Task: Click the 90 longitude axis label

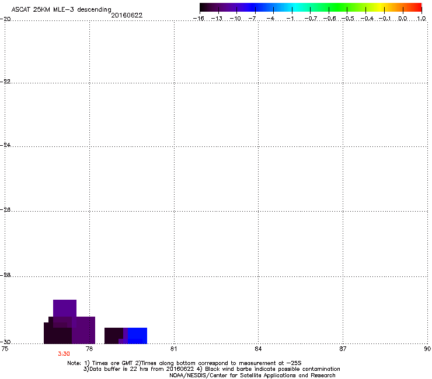Action: point(427,349)
